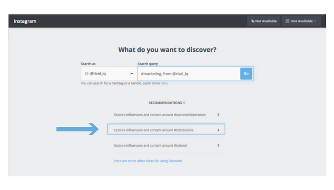Click the calendar icon in the header
The height and width of the screenshot is (190, 334).
[x=287, y=21]
